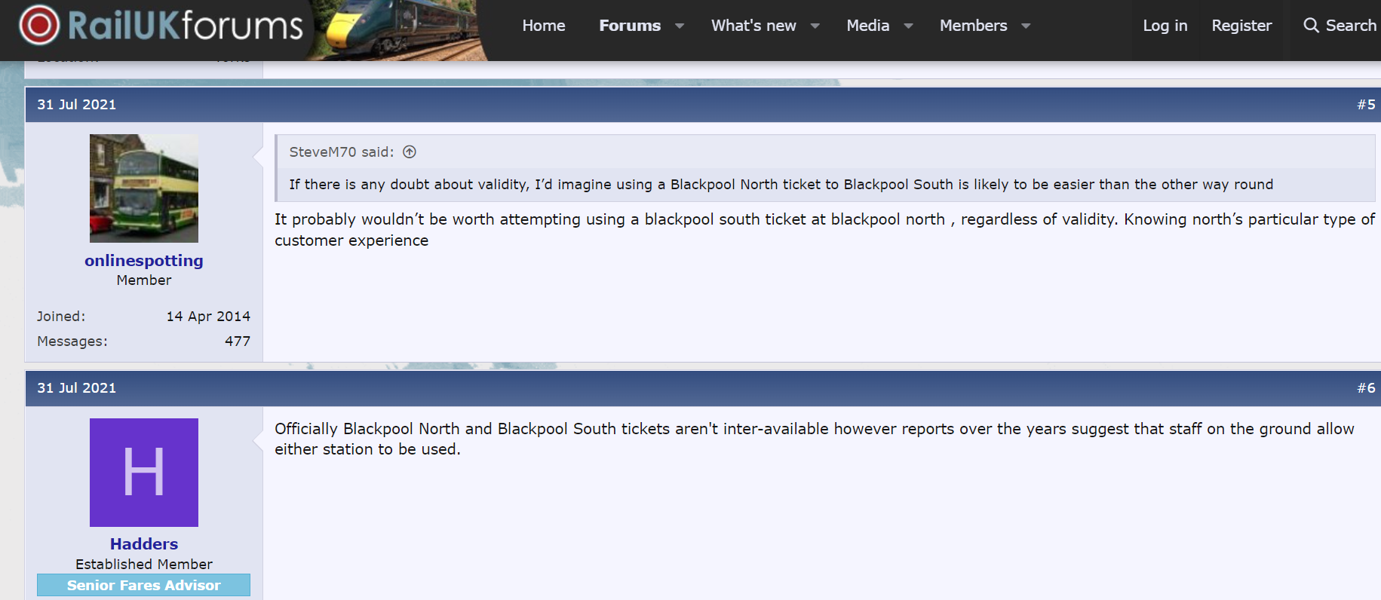Open the Forums menu item
The width and height of the screenshot is (1381, 600).
tap(630, 26)
